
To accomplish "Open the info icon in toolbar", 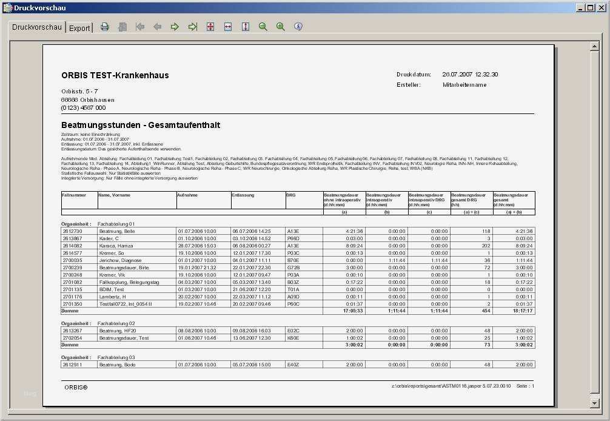I will pyautogui.click(x=298, y=27).
